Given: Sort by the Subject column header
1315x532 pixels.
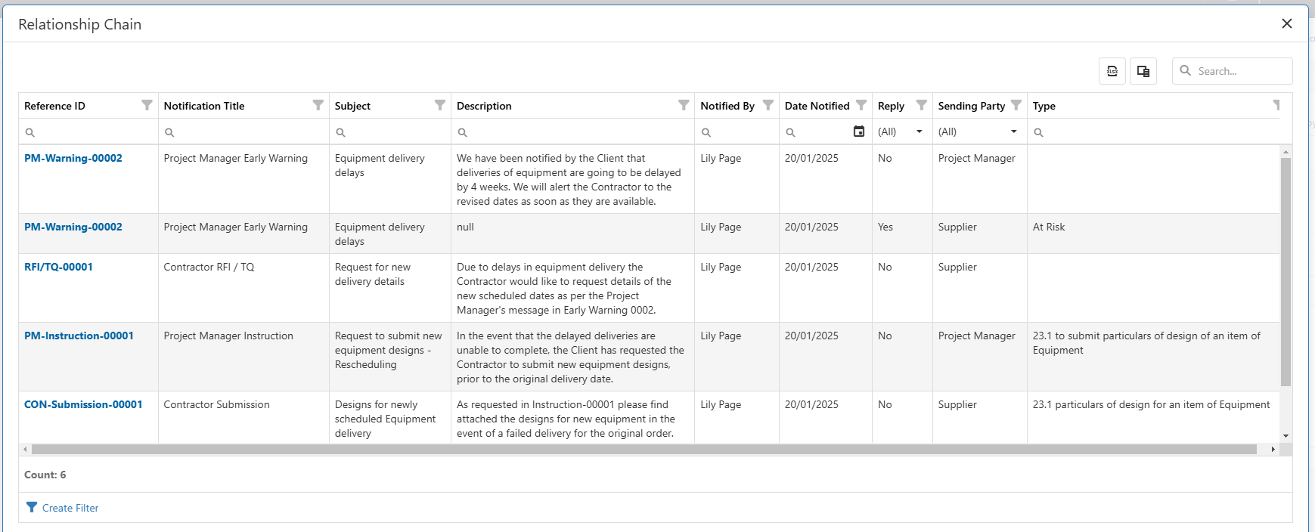Looking at the screenshot, I should [352, 106].
